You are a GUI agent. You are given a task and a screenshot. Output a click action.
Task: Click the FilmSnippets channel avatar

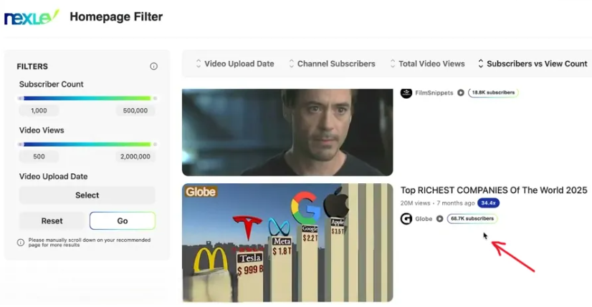click(x=406, y=93)
